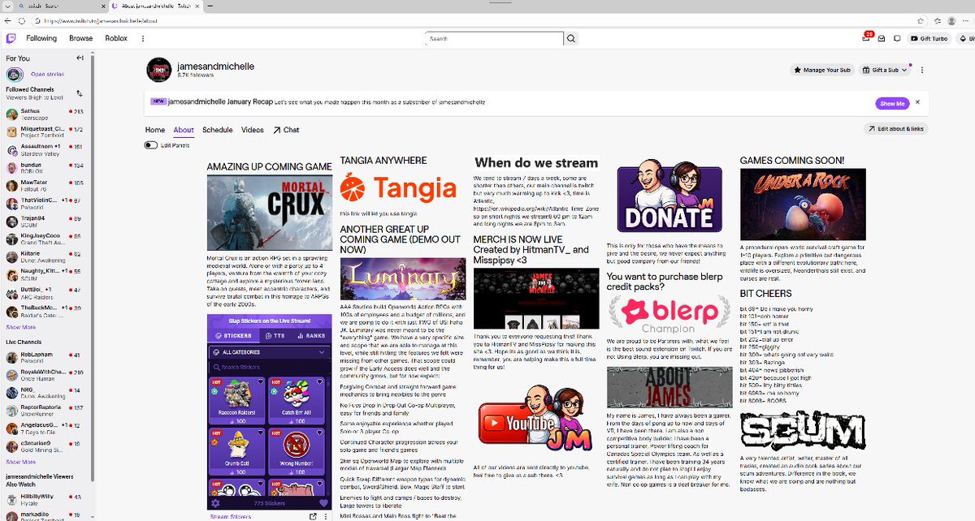Click the Show Me recap button
Image resolution: width=975 pixels, height=521 pixels.
pos(891,103)
